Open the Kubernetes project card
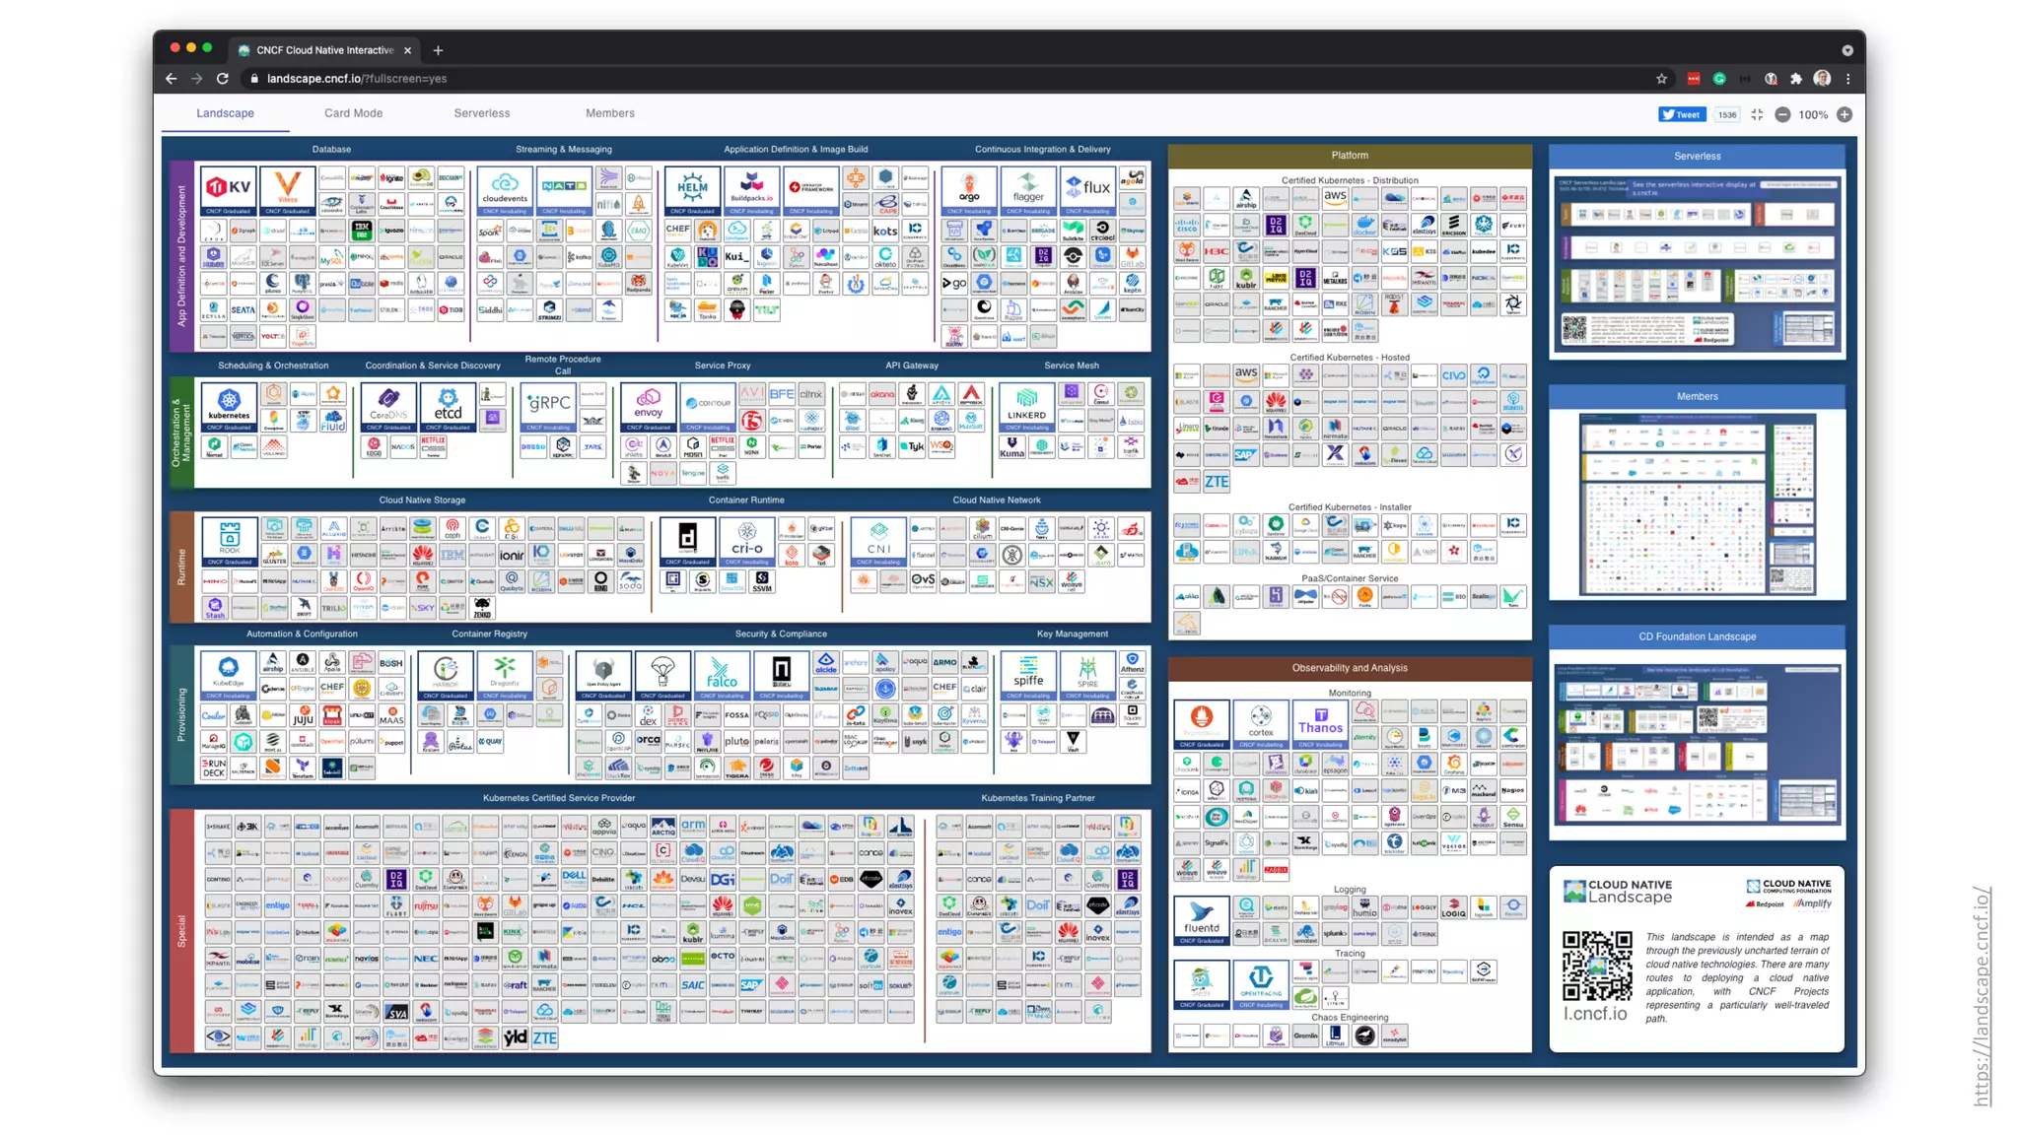The height and width of the screenshot is (1135, 2019). click(229, 406)
